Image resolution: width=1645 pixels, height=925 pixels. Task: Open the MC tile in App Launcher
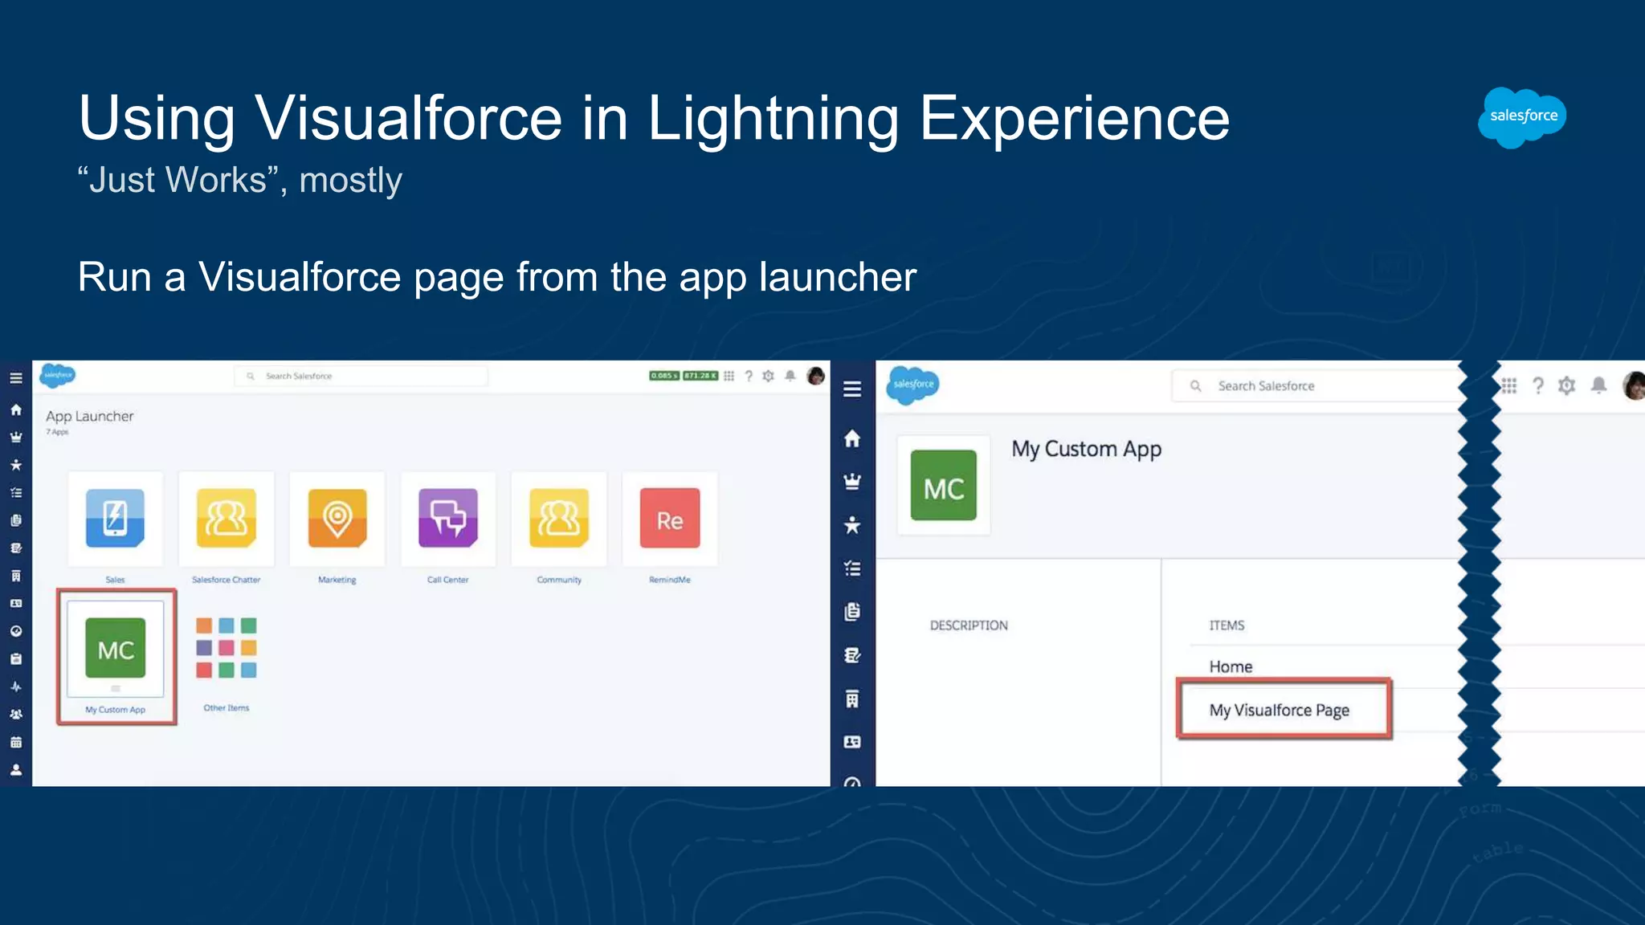pyautogui.click(x=116, y=649)
